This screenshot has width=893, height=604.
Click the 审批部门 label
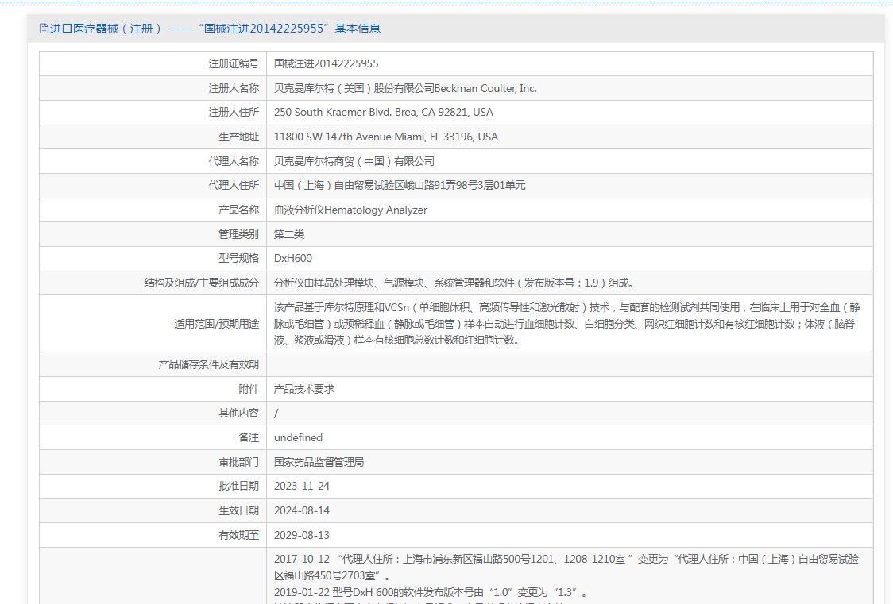click(238, 462)
